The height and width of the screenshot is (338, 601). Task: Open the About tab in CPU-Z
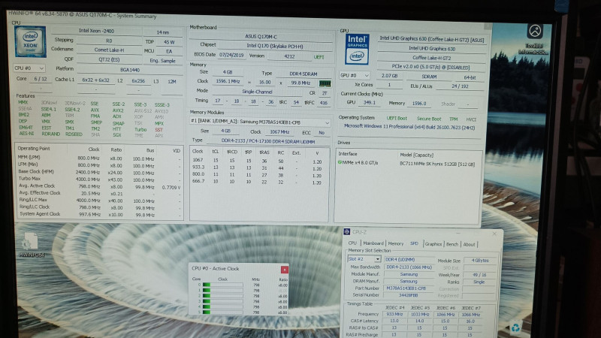[x=469, y=245]
